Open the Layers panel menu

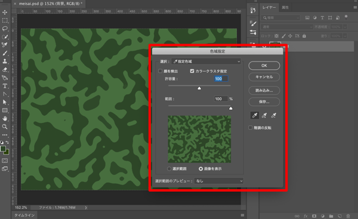pos(355,8)
